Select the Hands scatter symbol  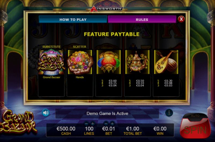pyautogui.click(x=80, y=62)
